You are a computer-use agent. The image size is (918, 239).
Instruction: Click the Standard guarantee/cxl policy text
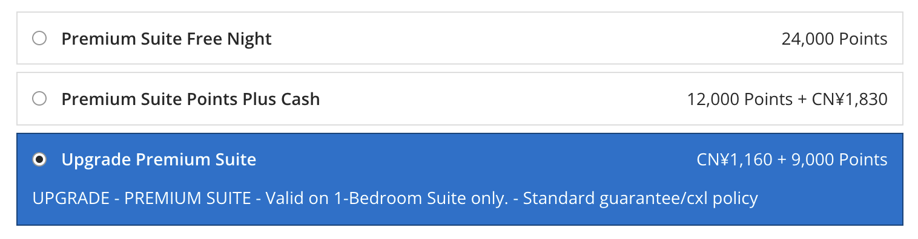[x=640, y=198]
